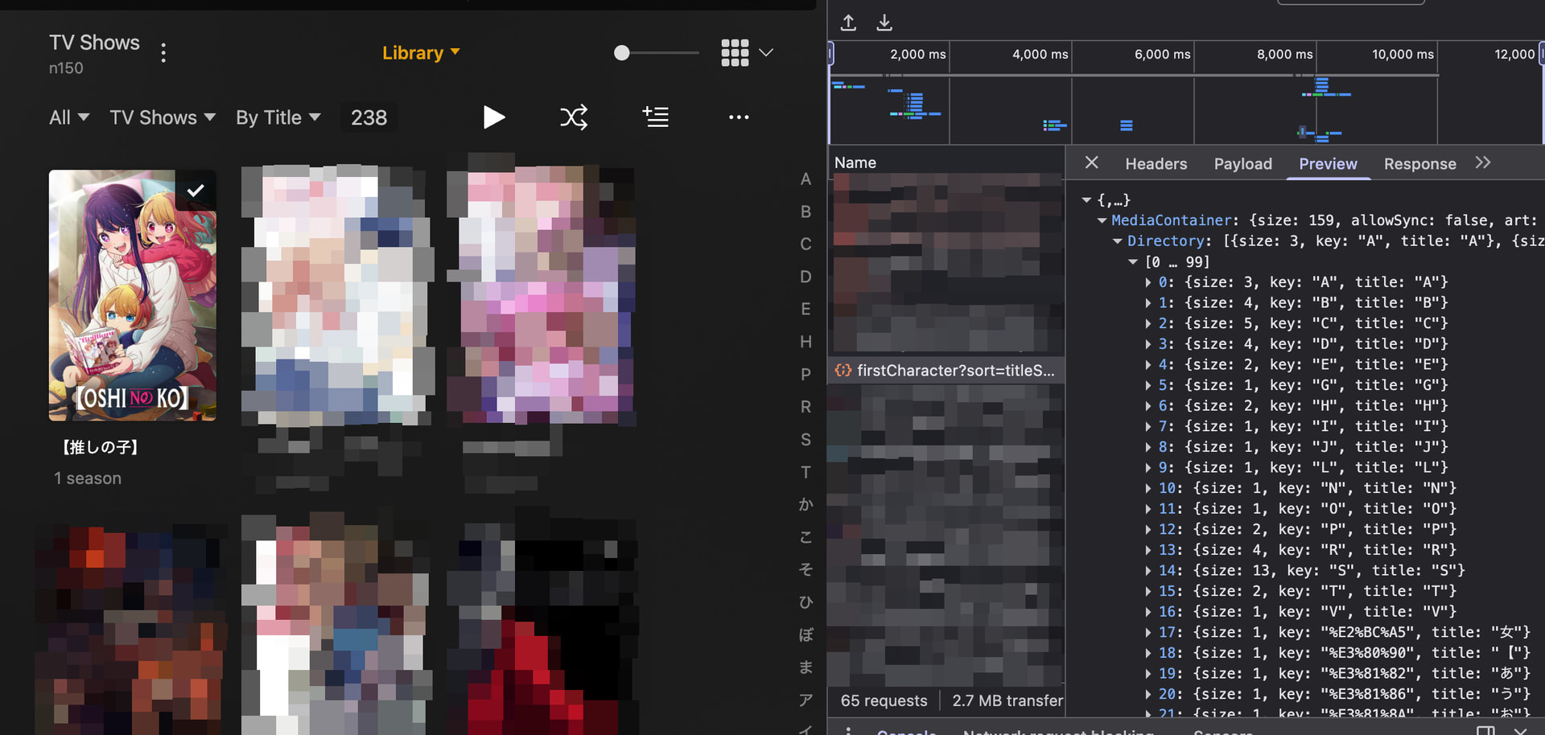Jump to ぼ in alphabet index

point(805,634)
